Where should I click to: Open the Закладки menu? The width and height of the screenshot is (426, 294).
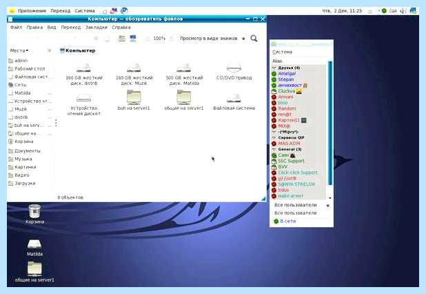[97, 27]
